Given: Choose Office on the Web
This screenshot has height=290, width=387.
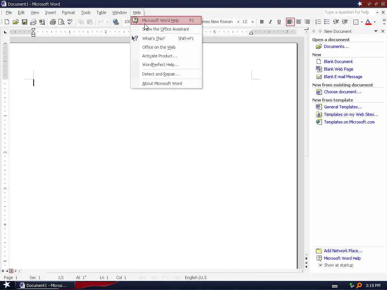Looking at the screenshot, I should click(x=166, y=47).
